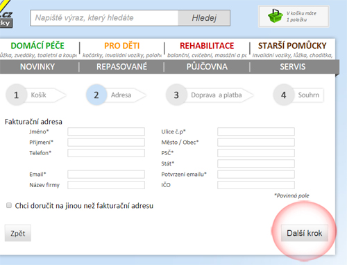Click the Další krok button

tap(305, 233)
